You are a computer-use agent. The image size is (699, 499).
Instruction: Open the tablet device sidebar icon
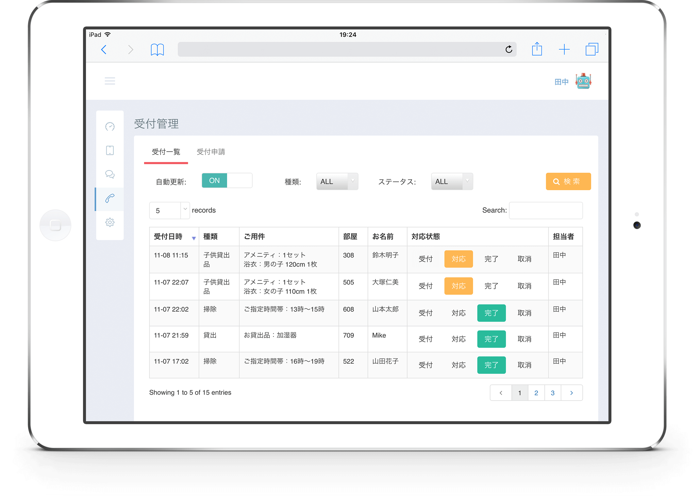[x=110, y=150]
